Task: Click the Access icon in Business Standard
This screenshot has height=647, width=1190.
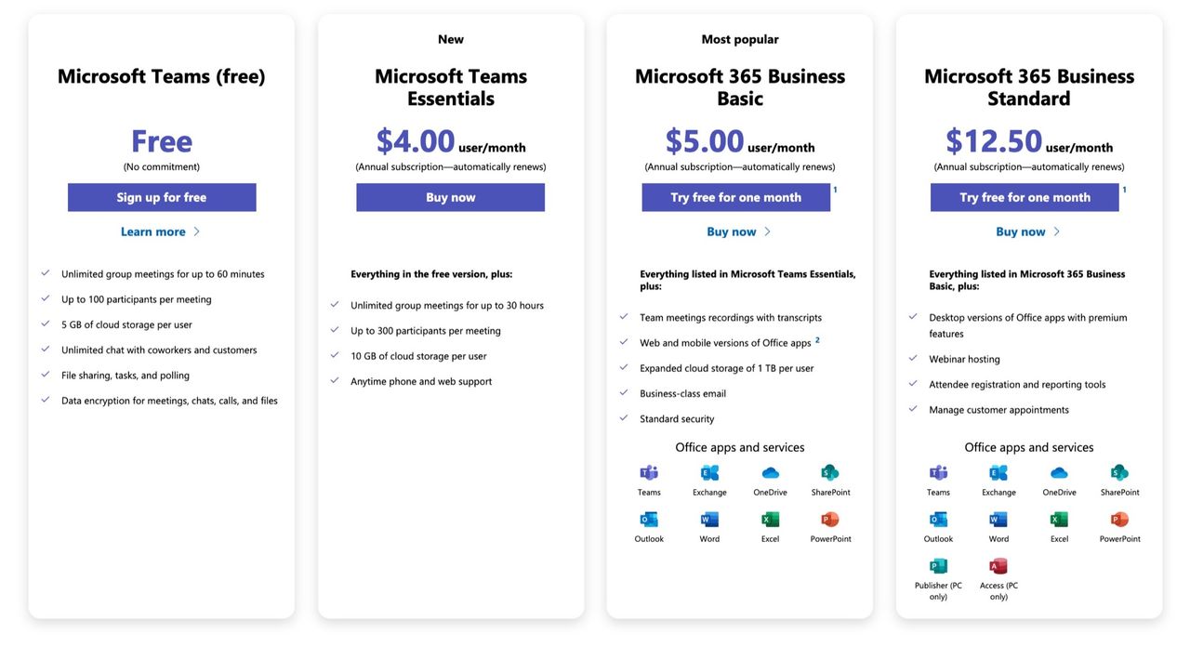Action: (x=998, y=566)
